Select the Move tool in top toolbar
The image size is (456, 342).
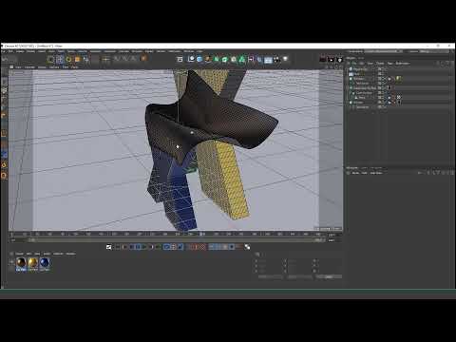click(60, 59)
